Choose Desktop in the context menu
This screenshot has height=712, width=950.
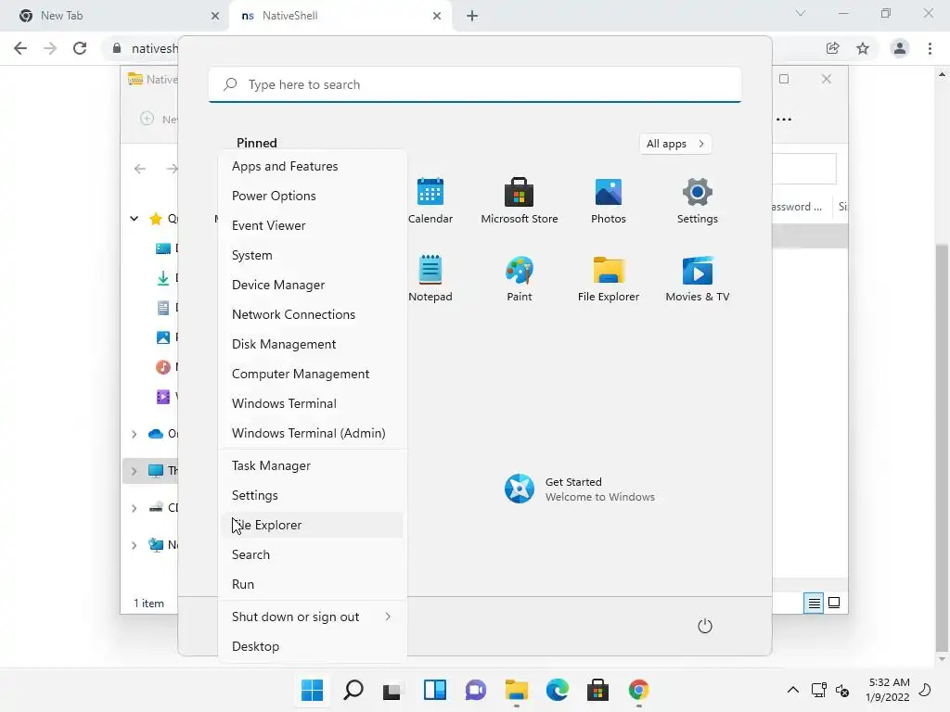click(x=312, y=646)
